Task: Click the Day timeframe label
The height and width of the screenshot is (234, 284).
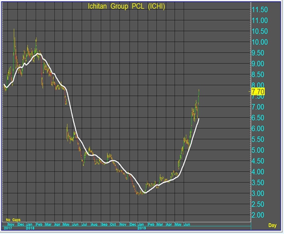Action: 273,225
